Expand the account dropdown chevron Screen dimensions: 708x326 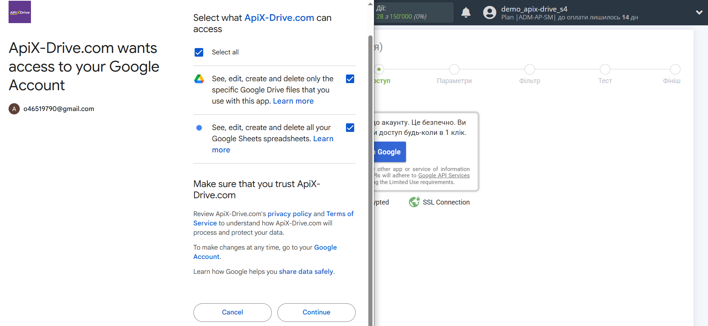(699, 12)
